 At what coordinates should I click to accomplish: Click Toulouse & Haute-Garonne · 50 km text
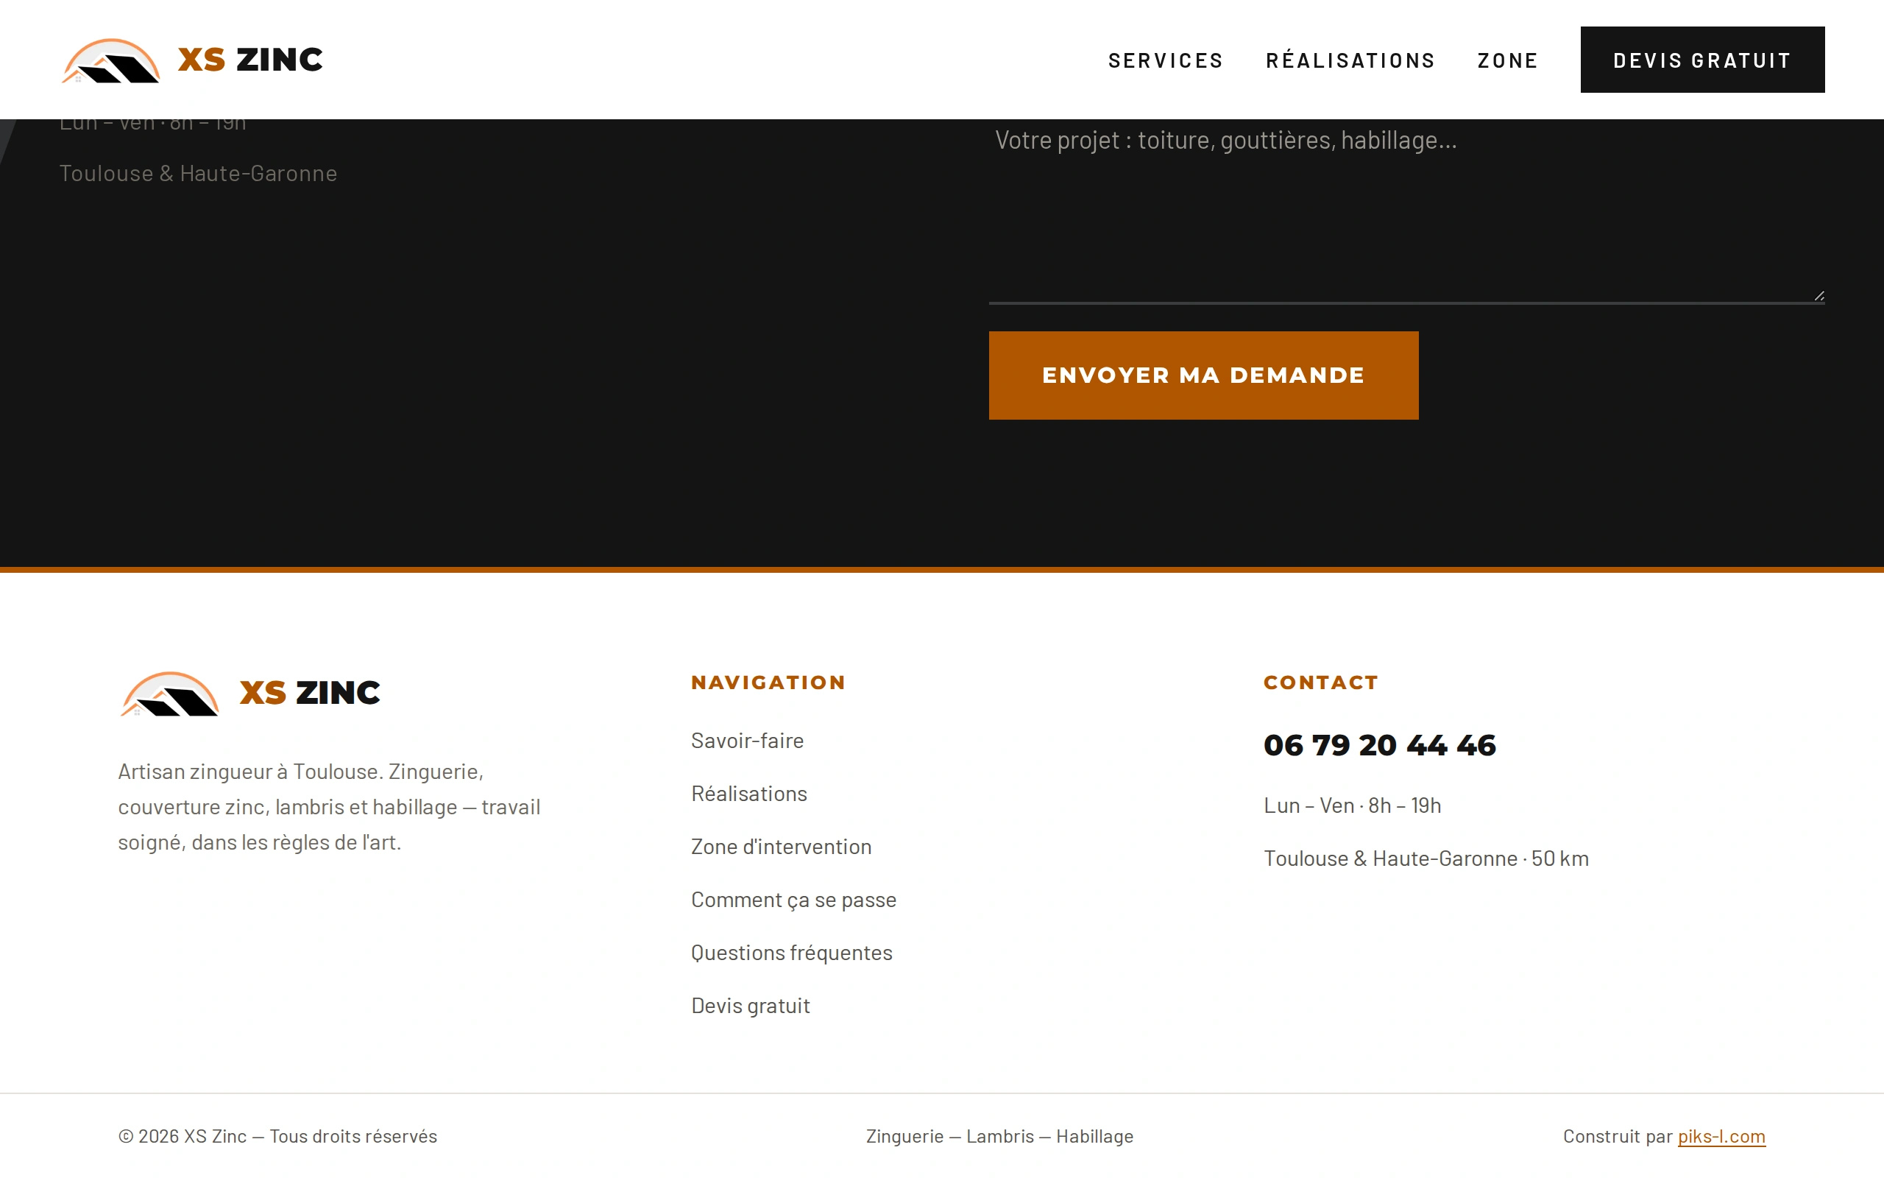click(1426, 858)
